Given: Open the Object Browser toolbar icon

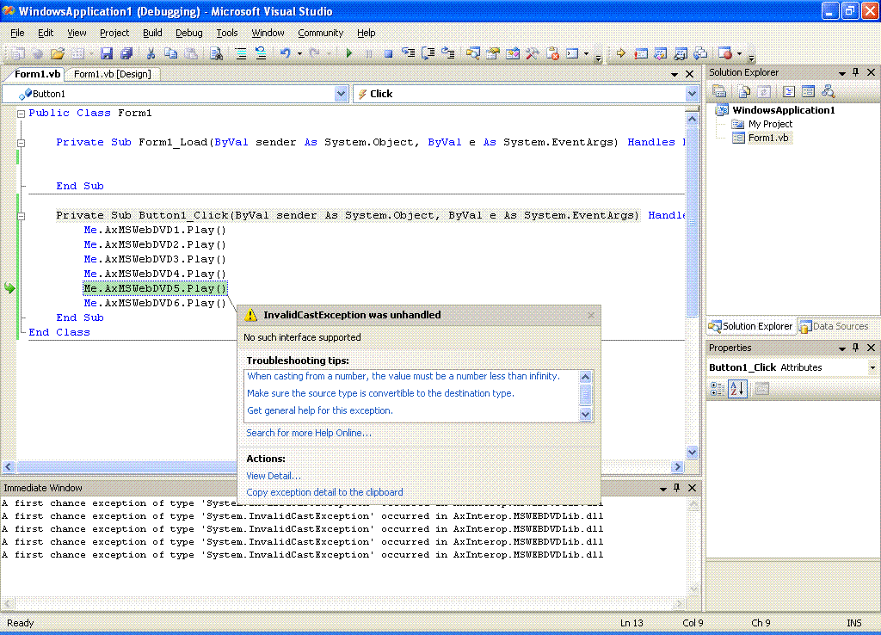Looking at the screenshot, I should click(513, 54).
